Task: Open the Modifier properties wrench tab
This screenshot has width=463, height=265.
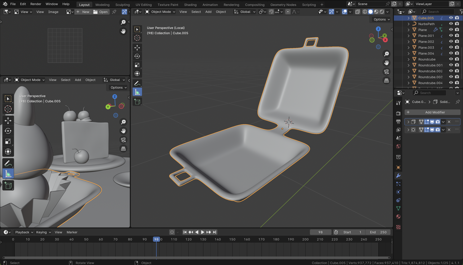Action: (x=398, y=176)
